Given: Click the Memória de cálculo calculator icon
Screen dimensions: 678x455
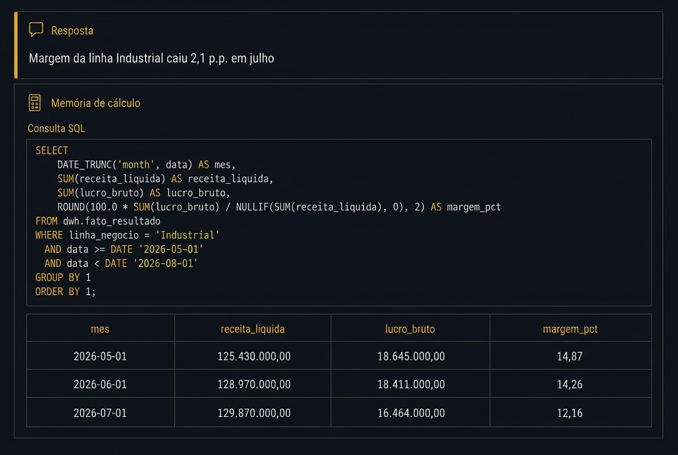Looking at the screenshot, I should coord(35,102).
